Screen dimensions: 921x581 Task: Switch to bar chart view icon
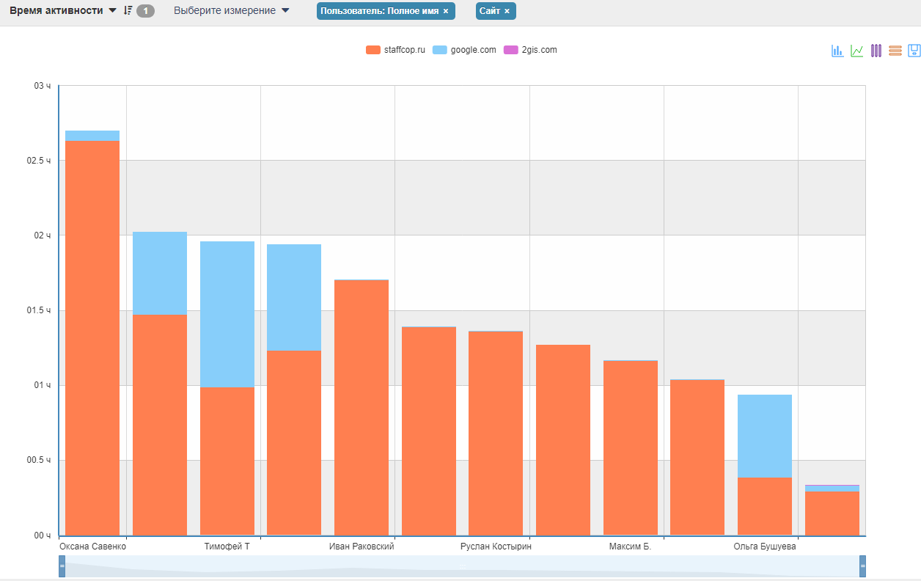(837, 51)
